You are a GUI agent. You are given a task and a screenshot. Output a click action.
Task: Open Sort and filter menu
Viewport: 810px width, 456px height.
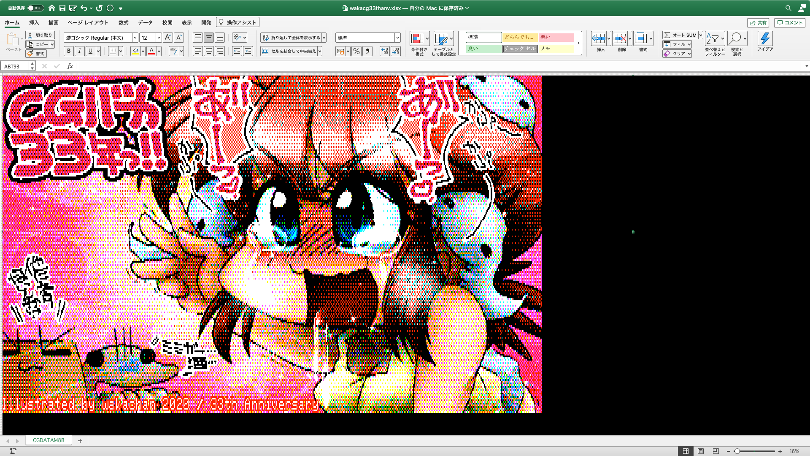715,44
